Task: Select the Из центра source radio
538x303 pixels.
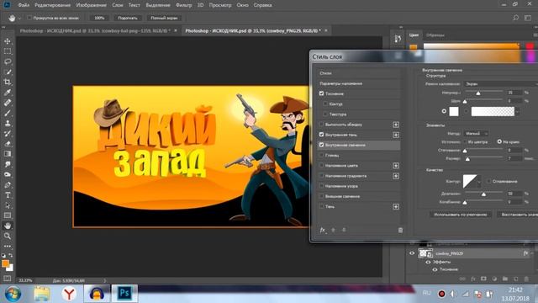Action: coord(466,141)
